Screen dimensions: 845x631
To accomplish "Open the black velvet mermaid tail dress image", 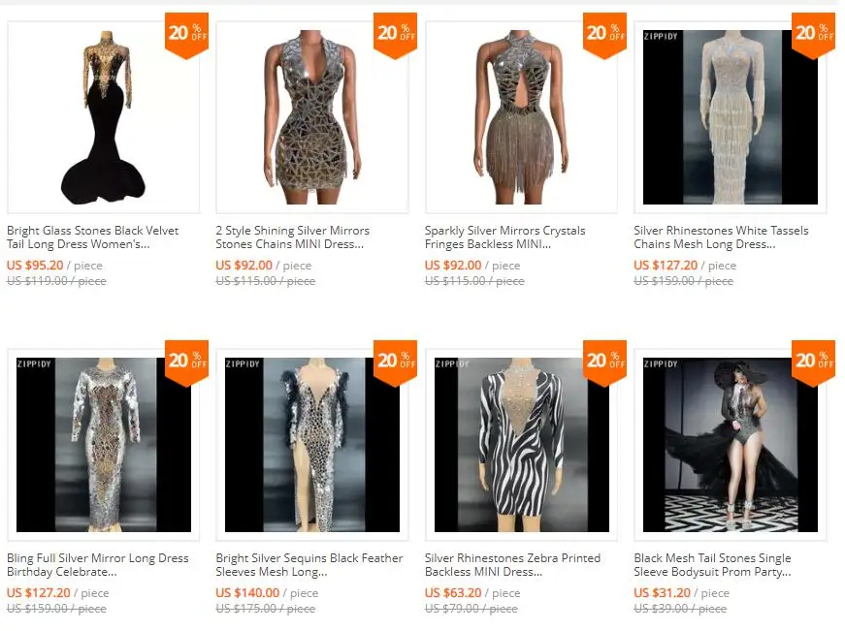I will point(104,117).
